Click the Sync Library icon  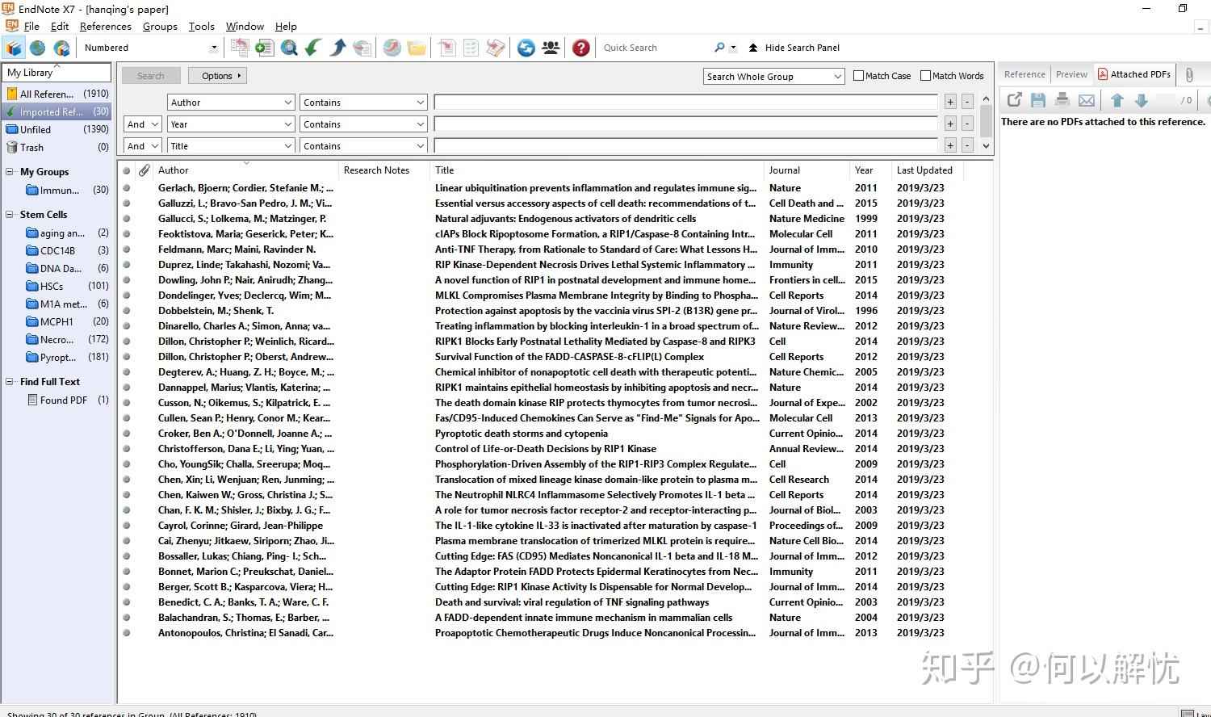pyautogui.click(x=526, y=48)
